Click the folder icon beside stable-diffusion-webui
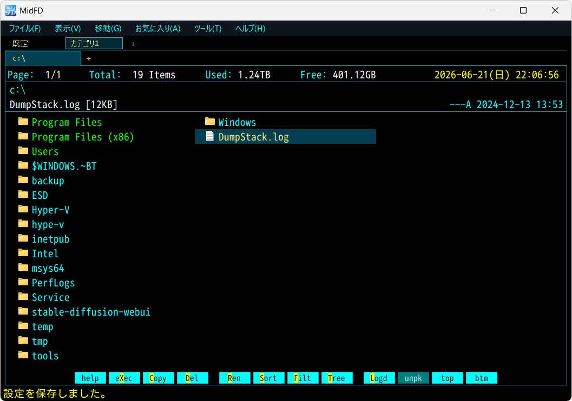The image size is (572, 401). pyautogui.click(x=23, y=311)
